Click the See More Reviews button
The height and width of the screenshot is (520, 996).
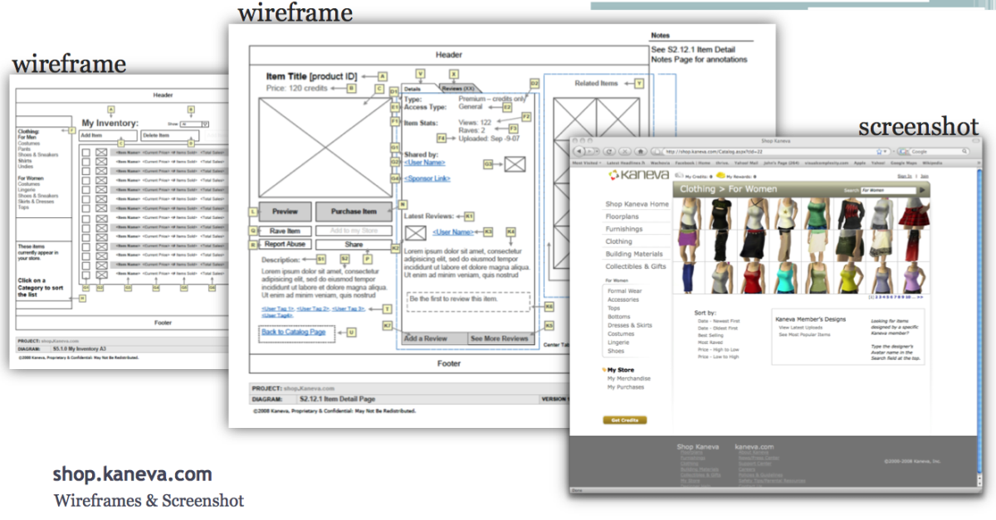(500, 338)
